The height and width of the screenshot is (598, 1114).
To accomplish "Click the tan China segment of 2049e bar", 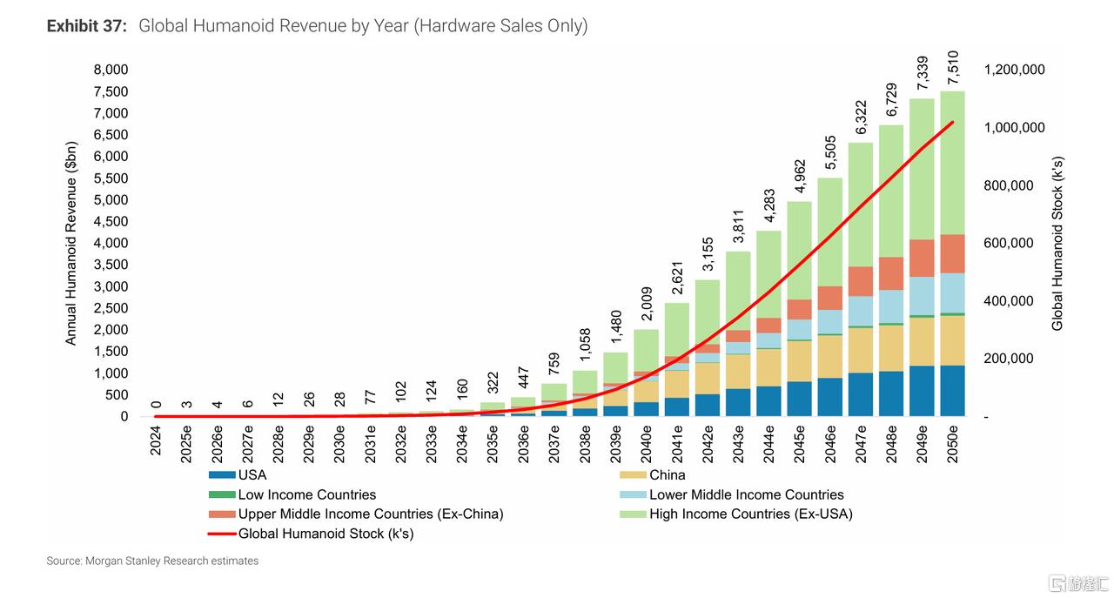I will pos(923,342).
